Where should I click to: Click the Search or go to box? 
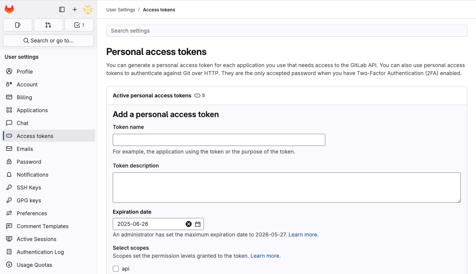click(x=48, y=40)
